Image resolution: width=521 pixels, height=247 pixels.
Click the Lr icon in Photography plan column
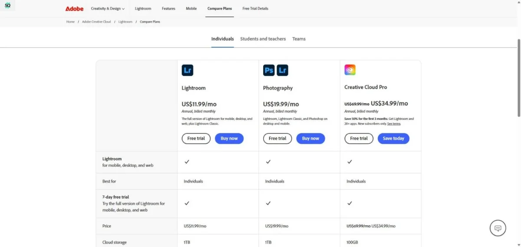(283, 70)
